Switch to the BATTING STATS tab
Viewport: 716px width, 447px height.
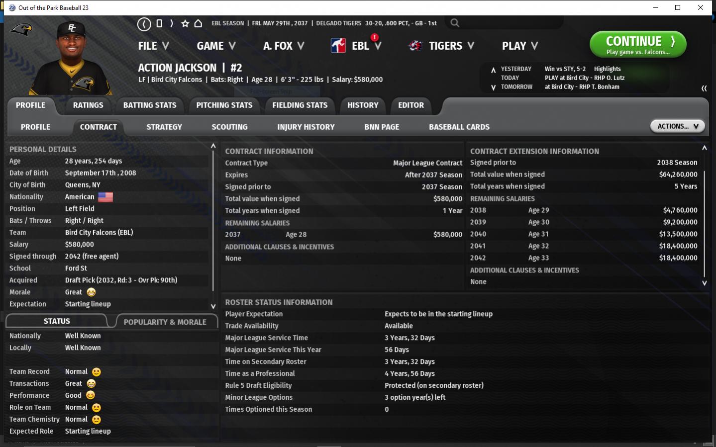pos(150,105)
